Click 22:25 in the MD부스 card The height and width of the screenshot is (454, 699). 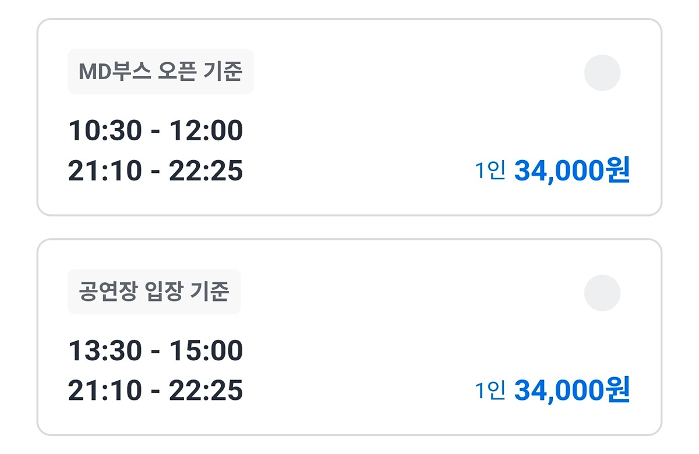tap(206, 171)
